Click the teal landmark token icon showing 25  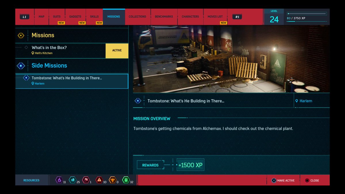[x=72, y=180]
